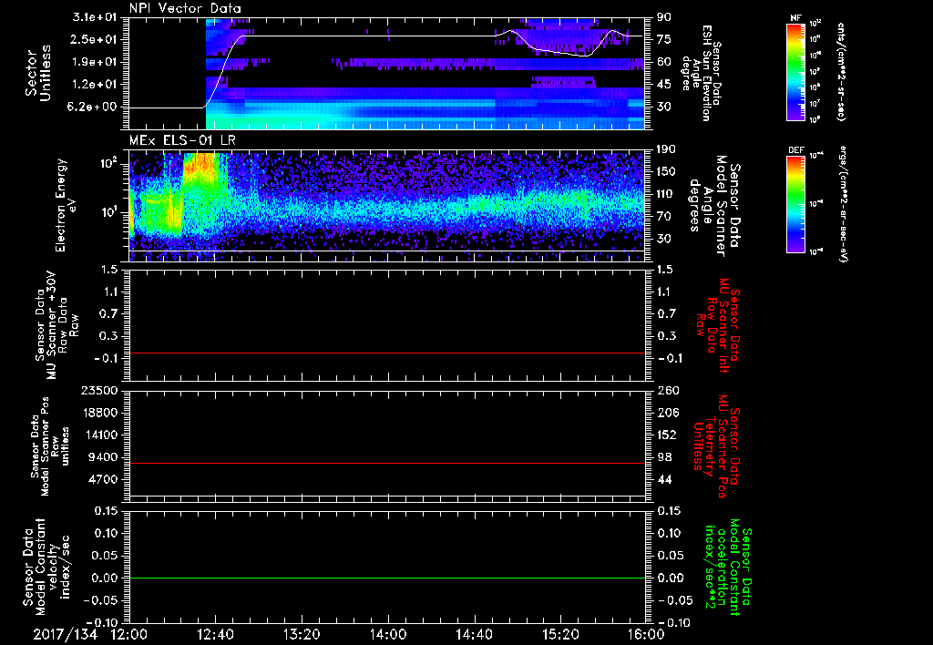Click the 14:00 time axis label
Screen dimensions: 933x645
pyautogui.click(x=388, y=634)
